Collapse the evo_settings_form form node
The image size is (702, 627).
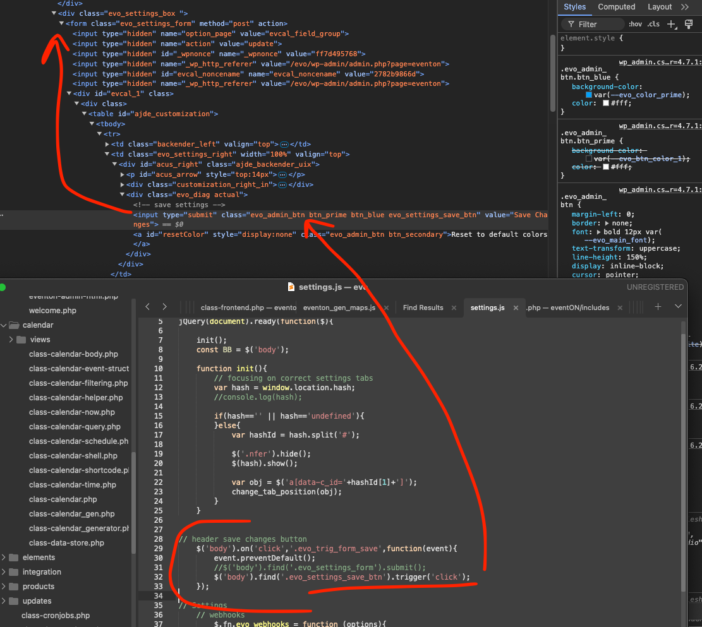click(62, 23)
